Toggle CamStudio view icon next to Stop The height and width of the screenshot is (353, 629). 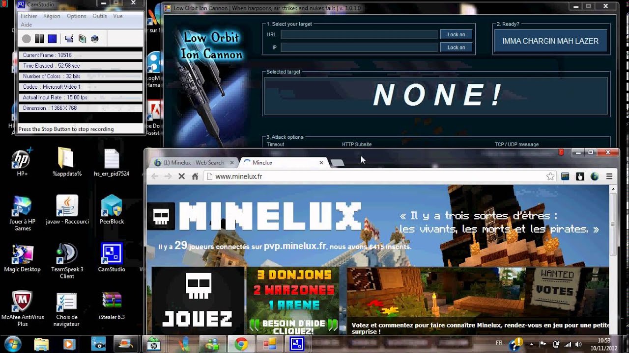[69, 39]
